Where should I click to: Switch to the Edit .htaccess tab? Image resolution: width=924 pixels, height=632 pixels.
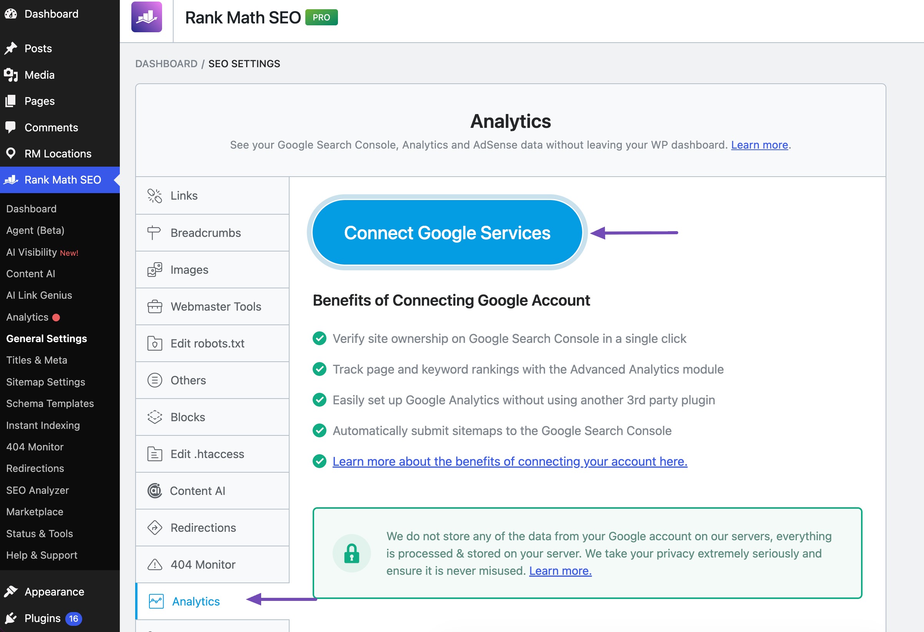coord(212,454)
